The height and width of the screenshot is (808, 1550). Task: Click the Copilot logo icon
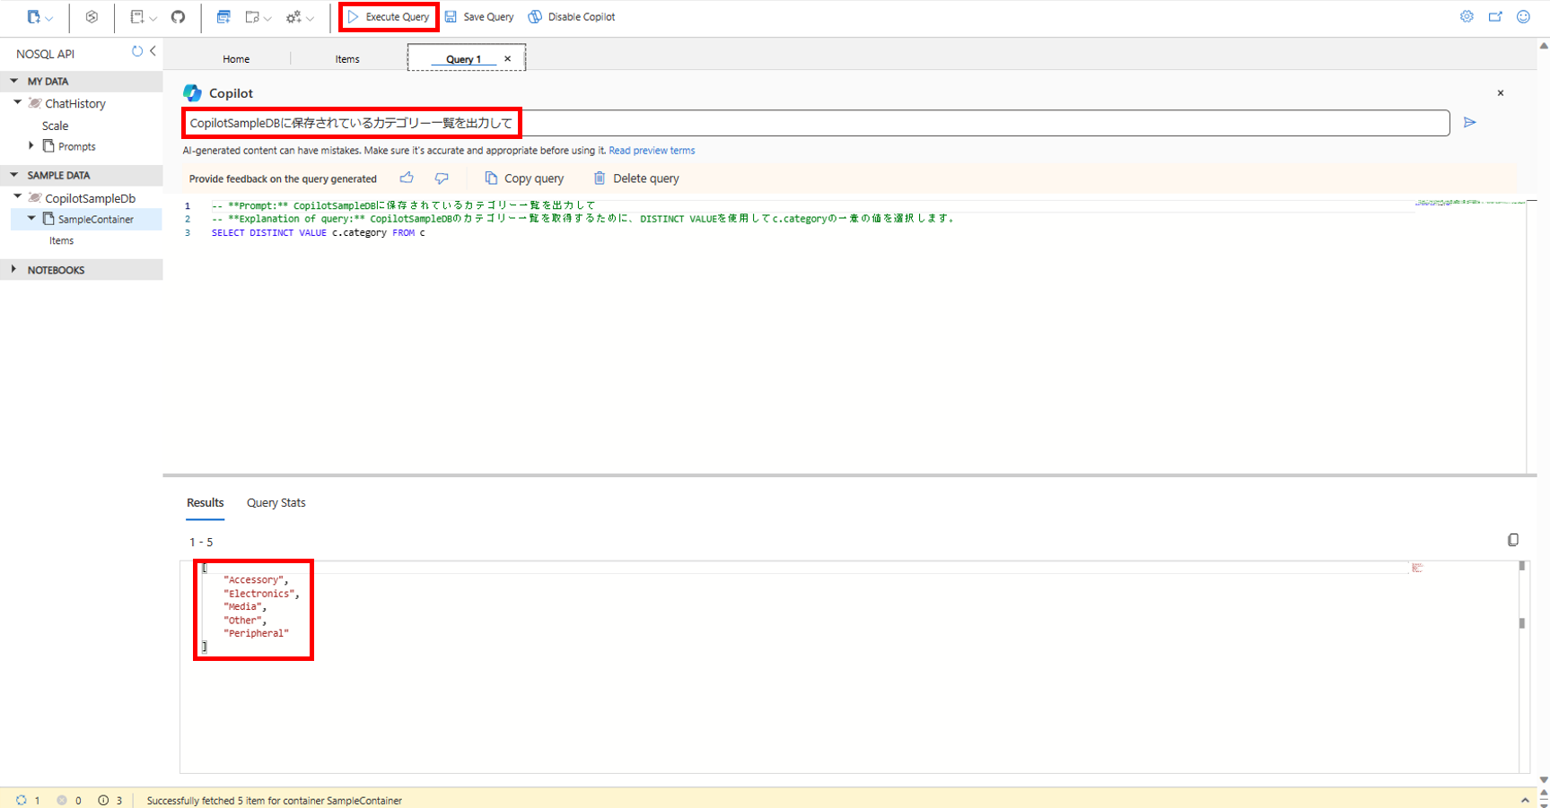point(192,93)
